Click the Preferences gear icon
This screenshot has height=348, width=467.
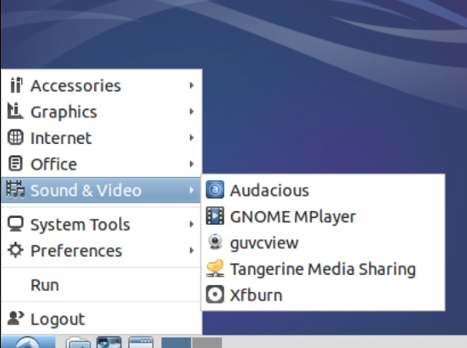coord(16,250)
